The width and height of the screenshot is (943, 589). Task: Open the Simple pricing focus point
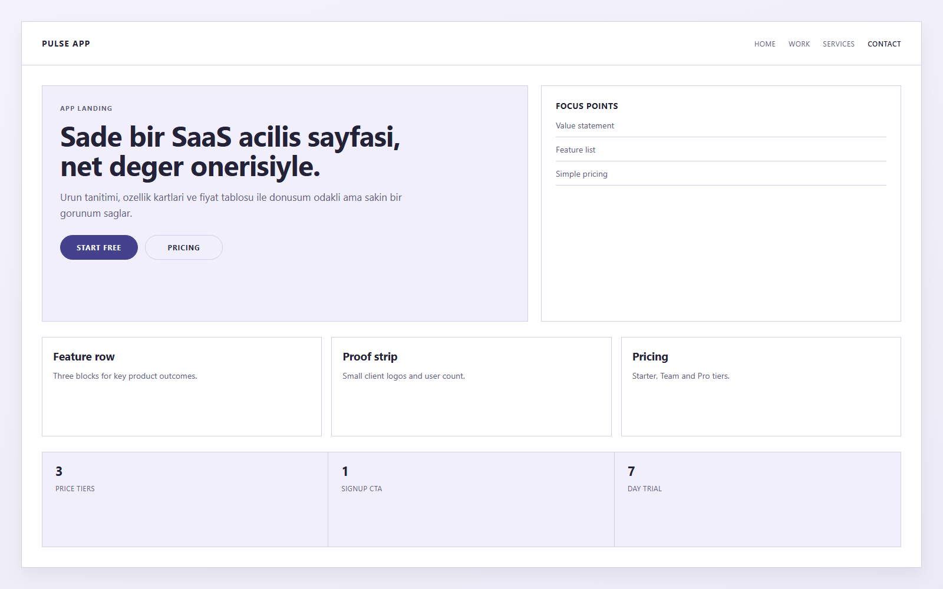582,174
